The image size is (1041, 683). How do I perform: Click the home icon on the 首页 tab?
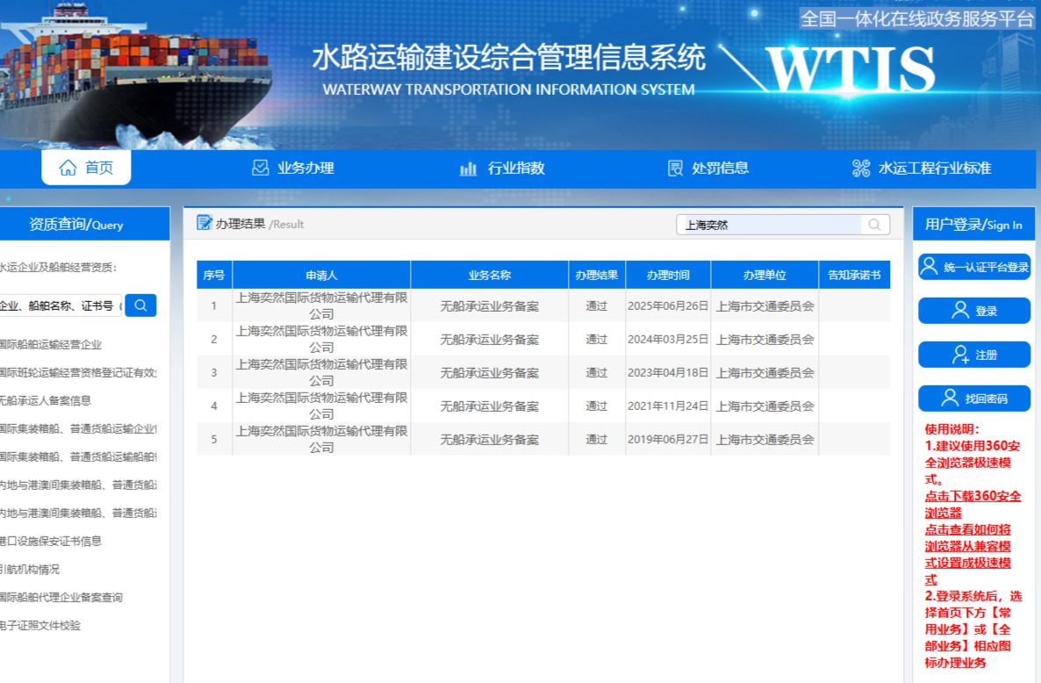(x=66, y=168)
